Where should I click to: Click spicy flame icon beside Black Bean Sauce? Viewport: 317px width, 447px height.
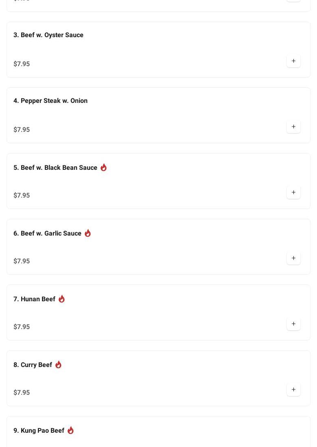pyautogui.click(x=103, y=167)
